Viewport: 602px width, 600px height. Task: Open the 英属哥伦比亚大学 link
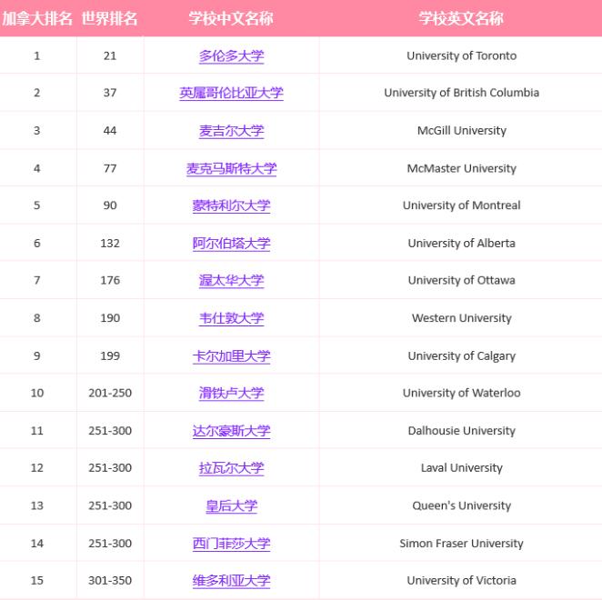pyautogui.click(x=231, y=93)
